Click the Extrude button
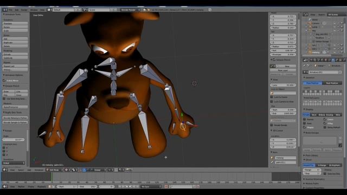Image resolution: width=347 pixels, height=195 pixels. tap(15, 54)
